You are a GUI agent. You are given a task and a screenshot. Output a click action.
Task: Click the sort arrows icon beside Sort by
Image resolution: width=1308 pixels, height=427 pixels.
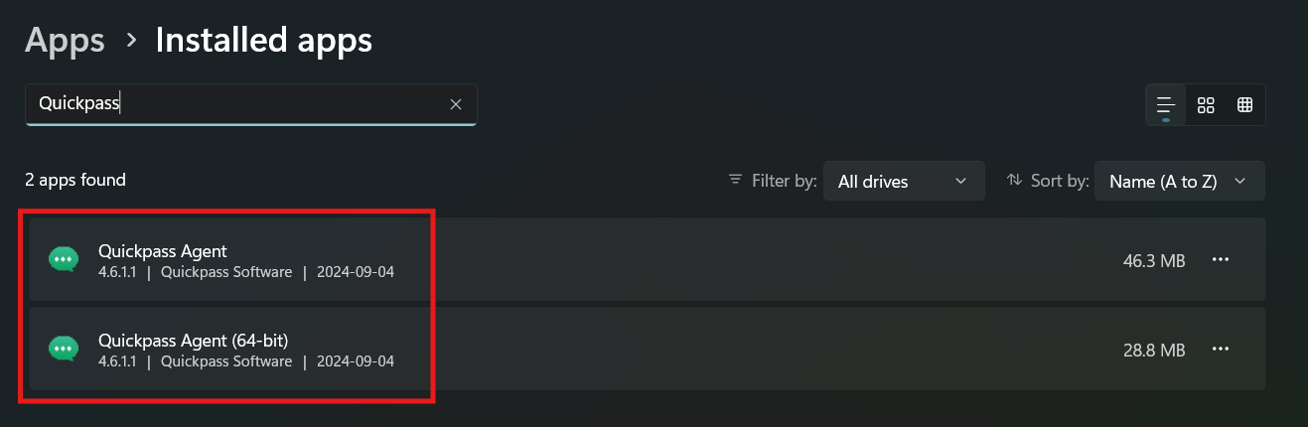1014,181
